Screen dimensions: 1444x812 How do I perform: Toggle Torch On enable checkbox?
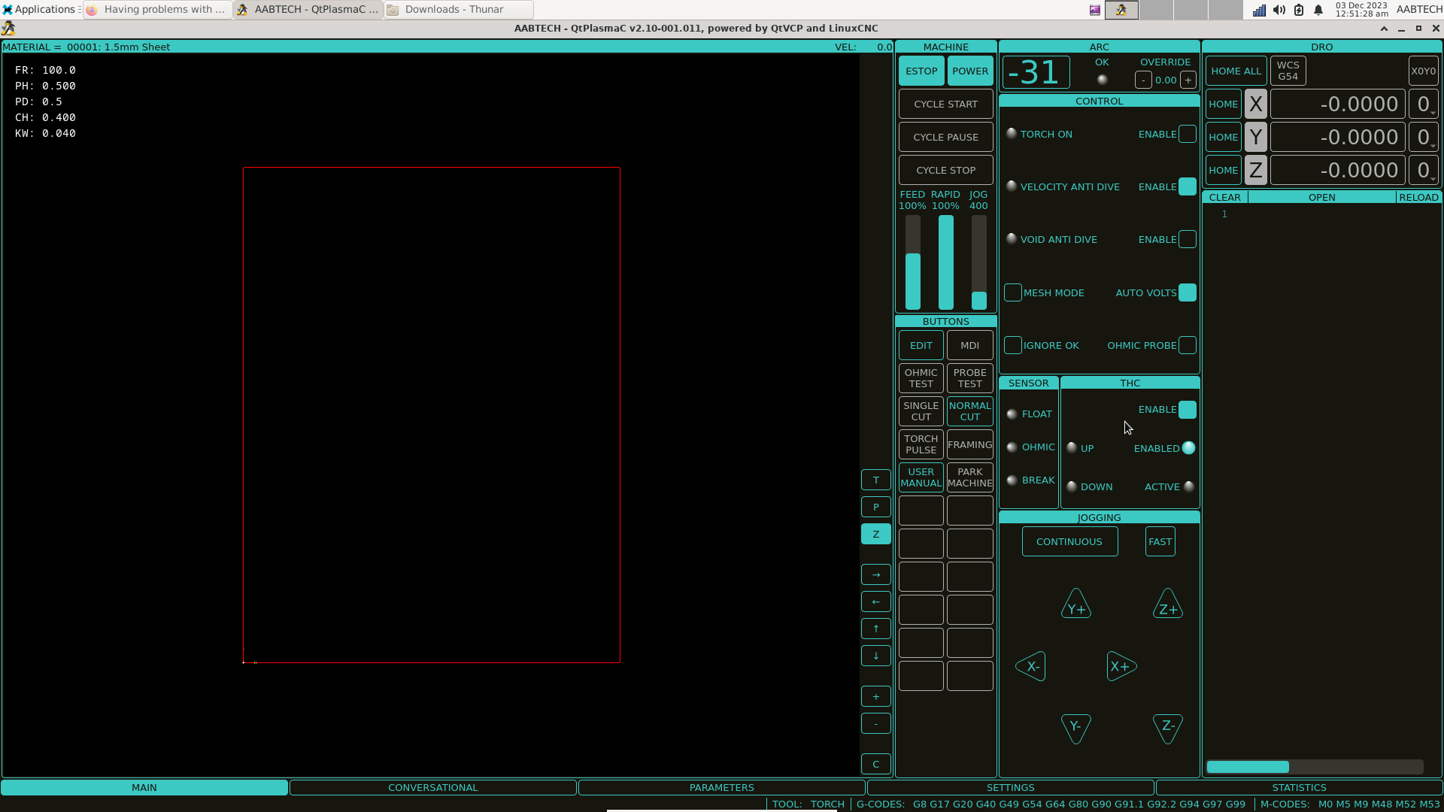[x=1188, y=134]
